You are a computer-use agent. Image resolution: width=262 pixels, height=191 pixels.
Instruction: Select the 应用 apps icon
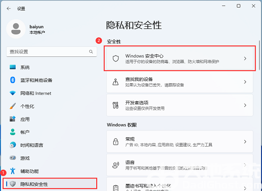tap(13, 119)
